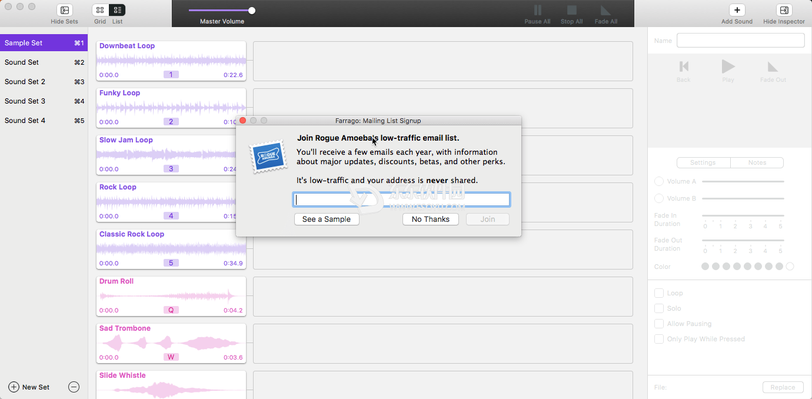Click the Name field in the inspector

(741, 40)
